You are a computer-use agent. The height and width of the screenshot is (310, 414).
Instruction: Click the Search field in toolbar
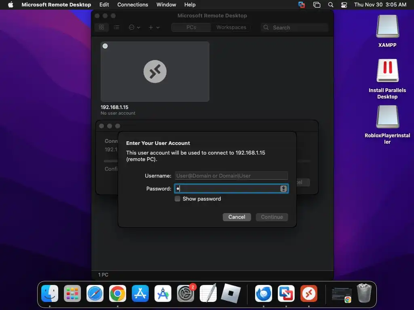pyautogui.click(x=294, y=27)
